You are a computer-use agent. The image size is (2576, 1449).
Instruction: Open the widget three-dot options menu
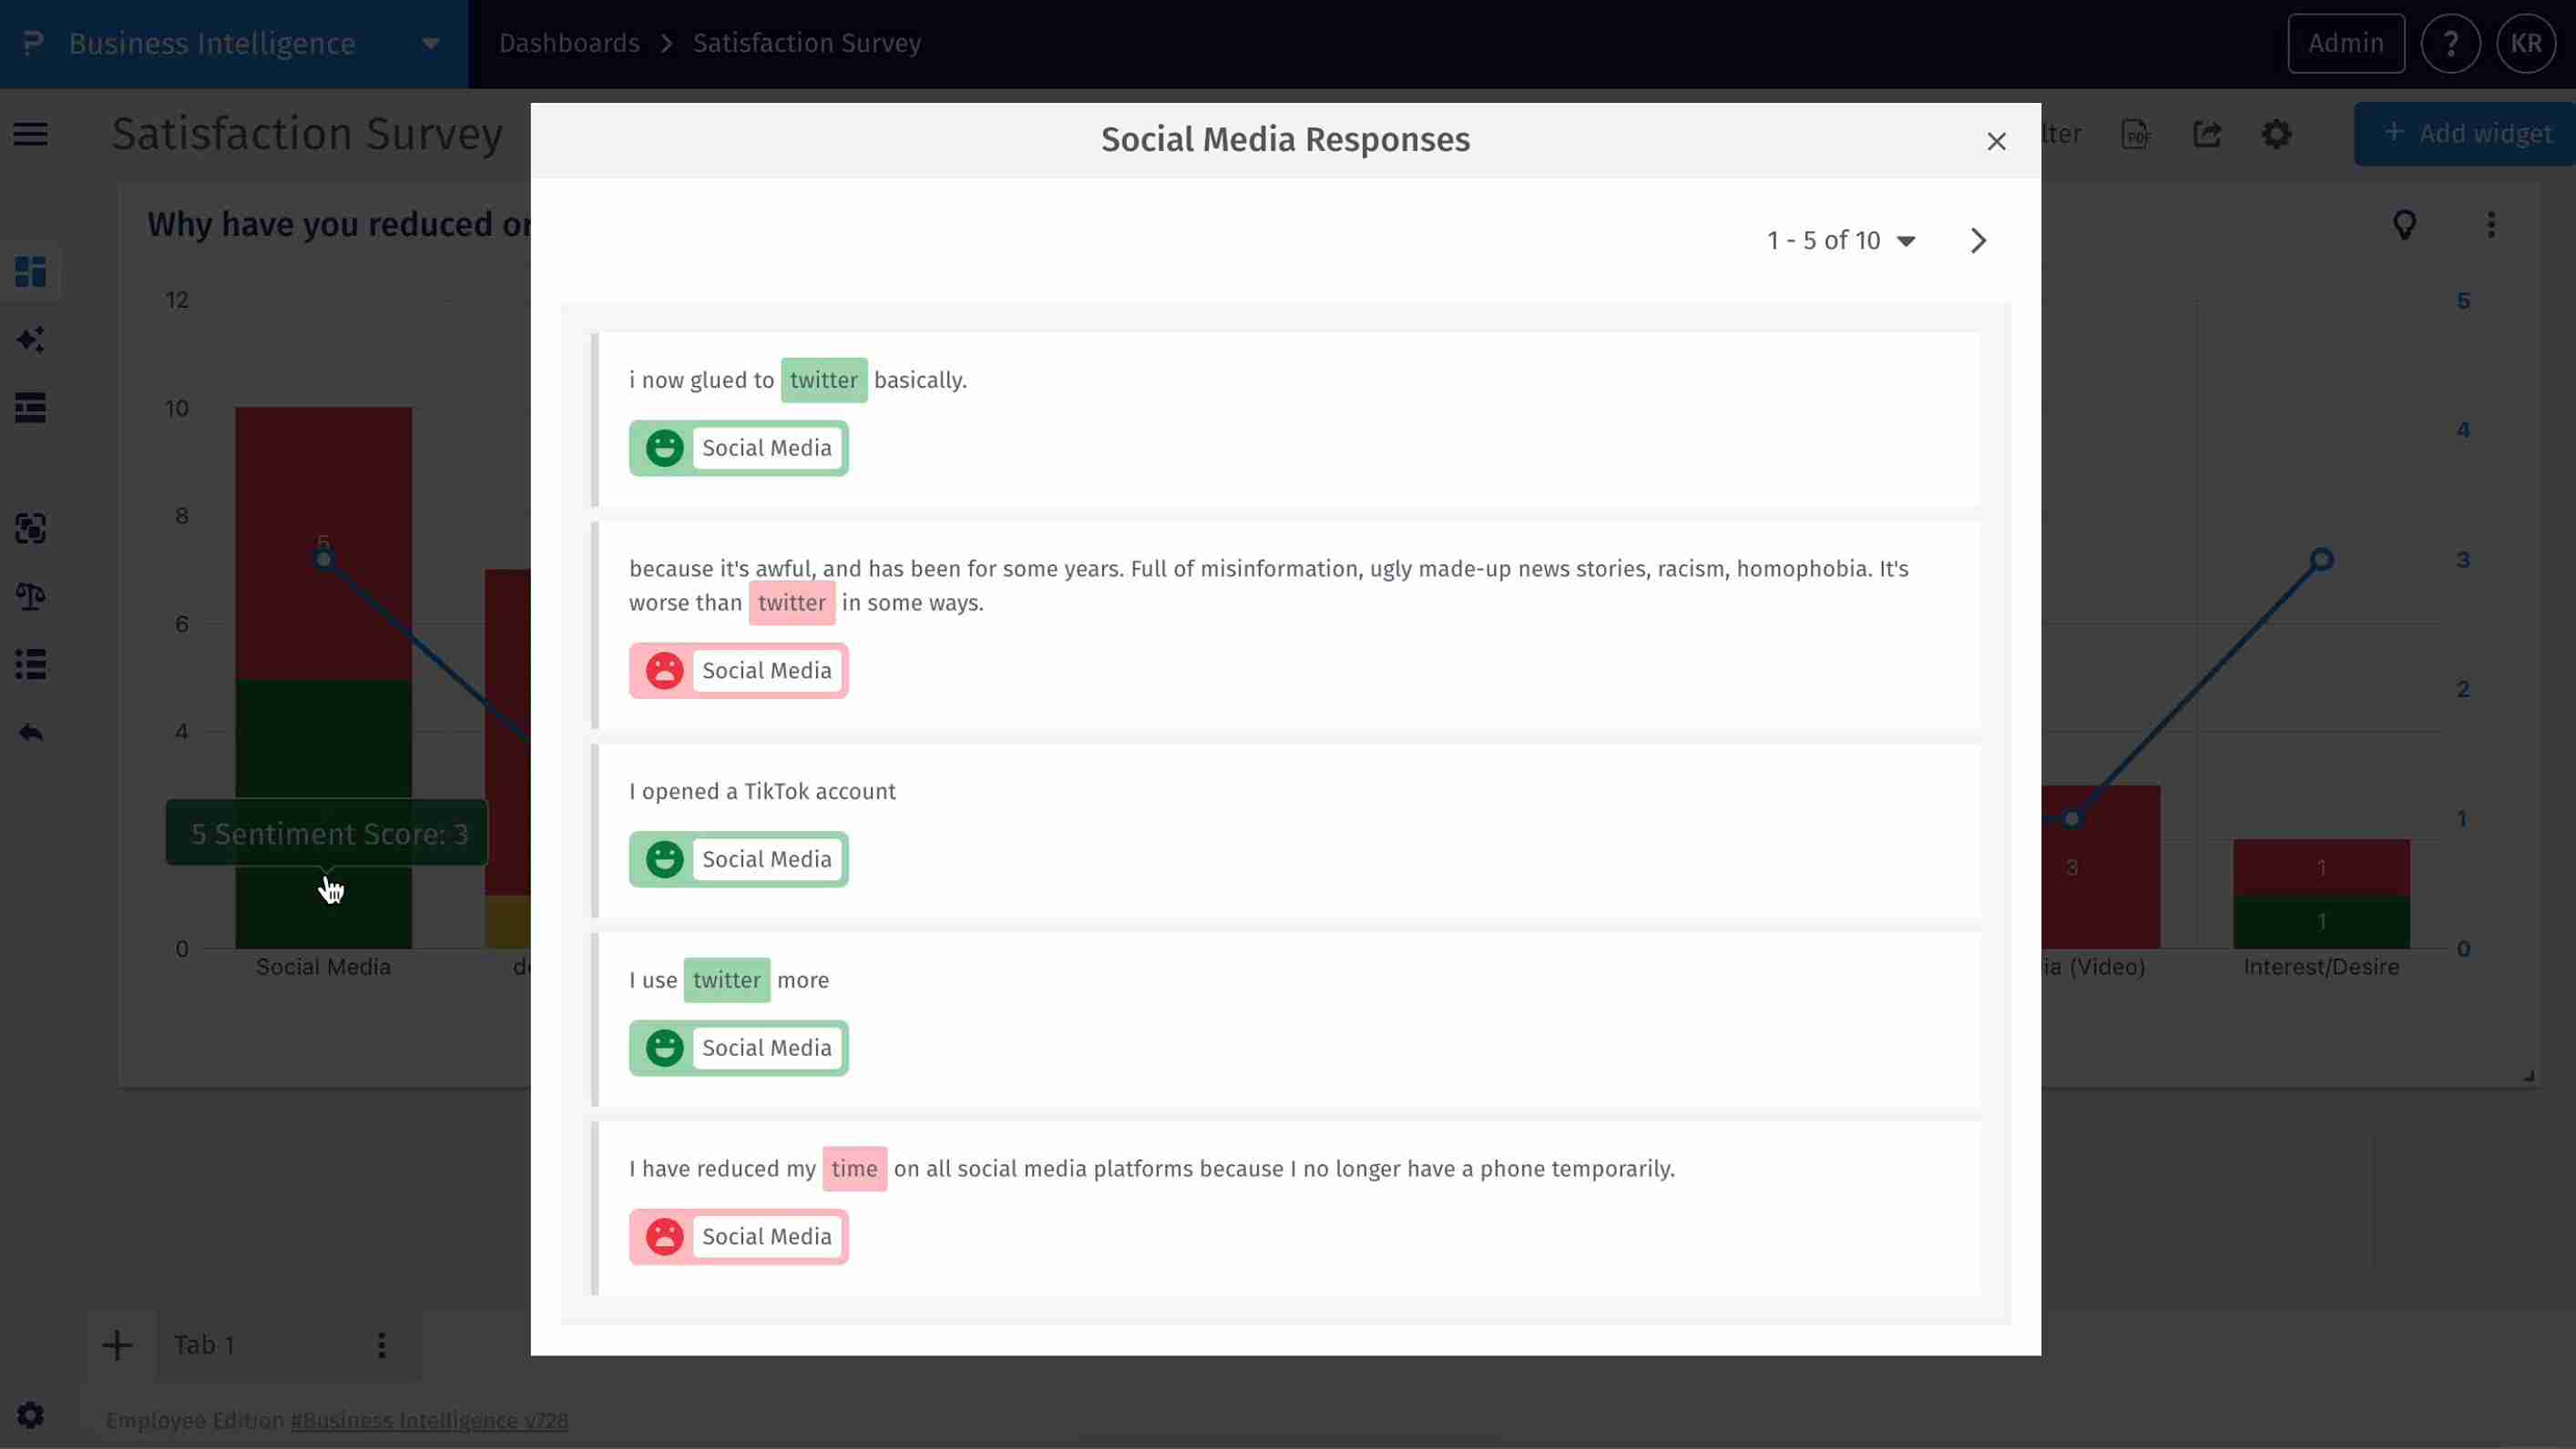[2491, 225]
